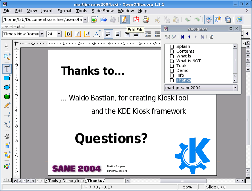Go to first slide in Navigator
Viewport: 252px width, 191px height.
click(x=182, y=37)
